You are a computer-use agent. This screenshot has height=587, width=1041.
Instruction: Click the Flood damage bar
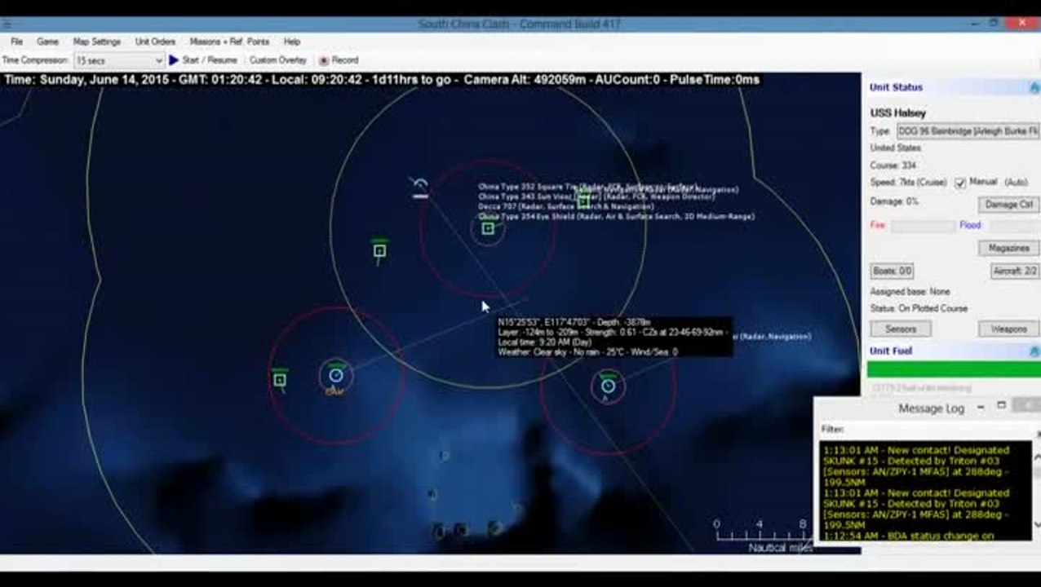(x=1014, y=226)
